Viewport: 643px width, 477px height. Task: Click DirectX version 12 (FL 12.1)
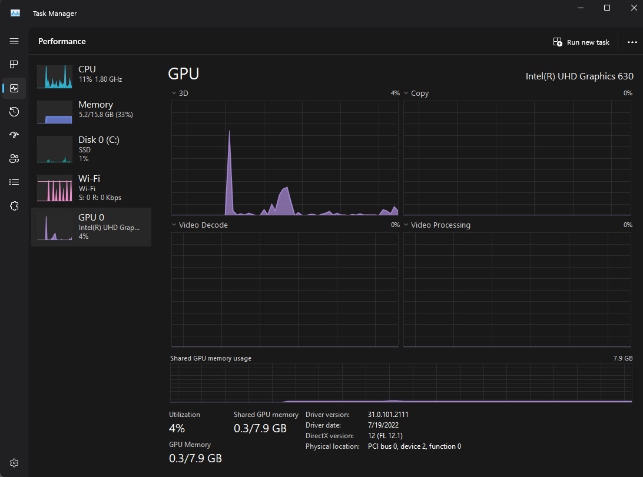pyautogui.click(x=385, y=436)
